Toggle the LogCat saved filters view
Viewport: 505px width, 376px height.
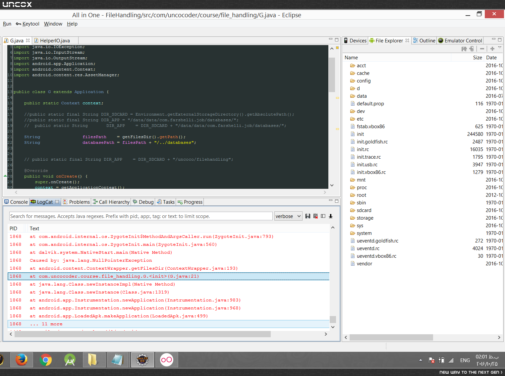(323, 216)
